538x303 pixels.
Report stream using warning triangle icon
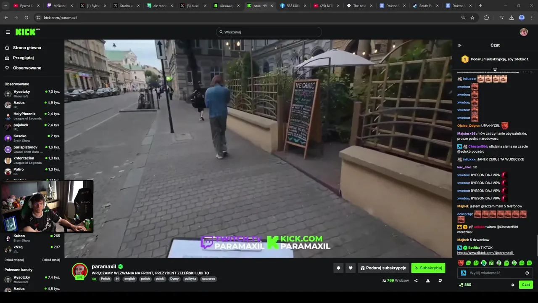point(428,280)
